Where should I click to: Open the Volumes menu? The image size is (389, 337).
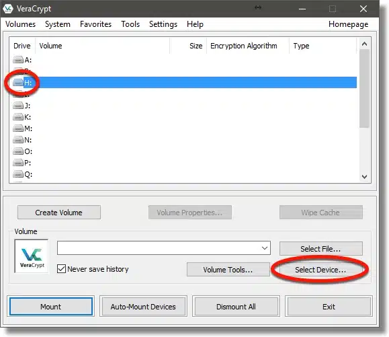coord(21,24)
